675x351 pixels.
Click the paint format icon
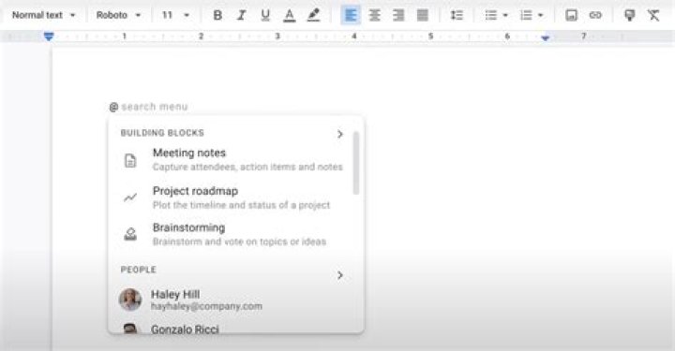tap(629, 16)
